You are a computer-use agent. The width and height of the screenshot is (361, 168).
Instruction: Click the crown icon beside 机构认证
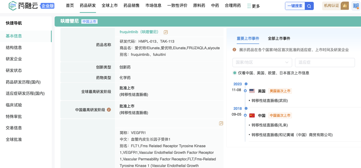[344, 6]
